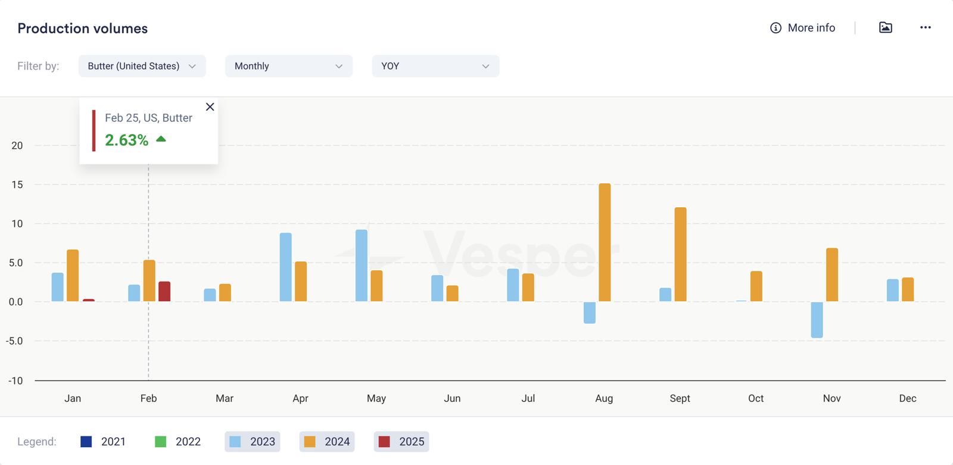Viewport: 953px width, 465px height.
Task: Select the orange September 2024 bar
Action: (680, 254)
